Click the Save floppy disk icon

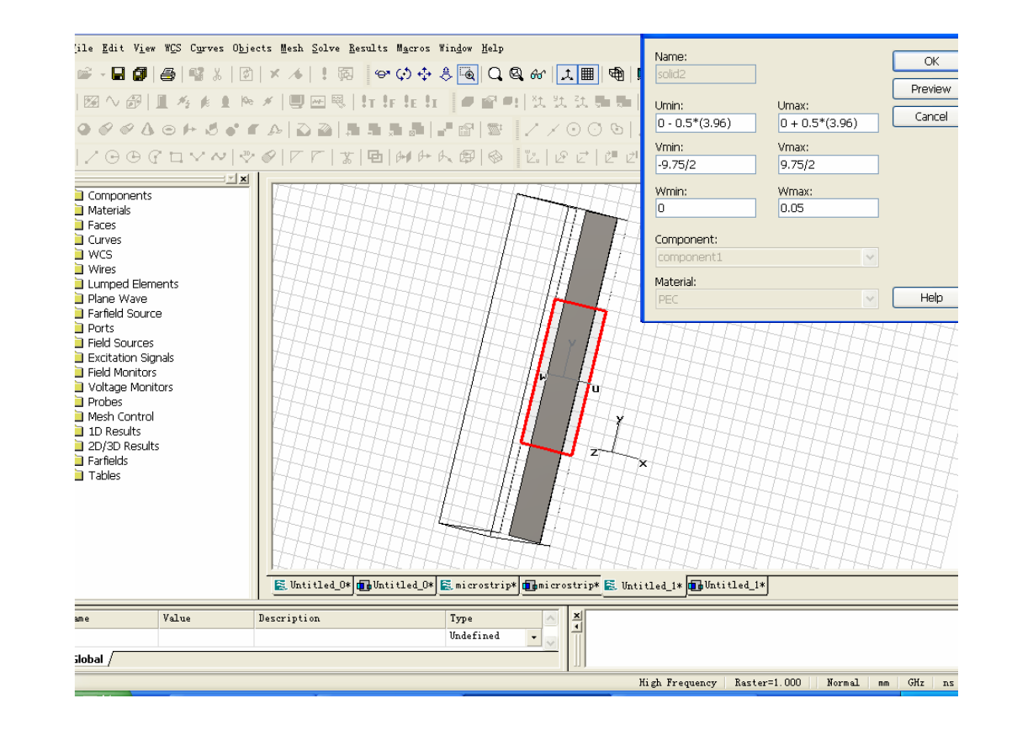119,74
